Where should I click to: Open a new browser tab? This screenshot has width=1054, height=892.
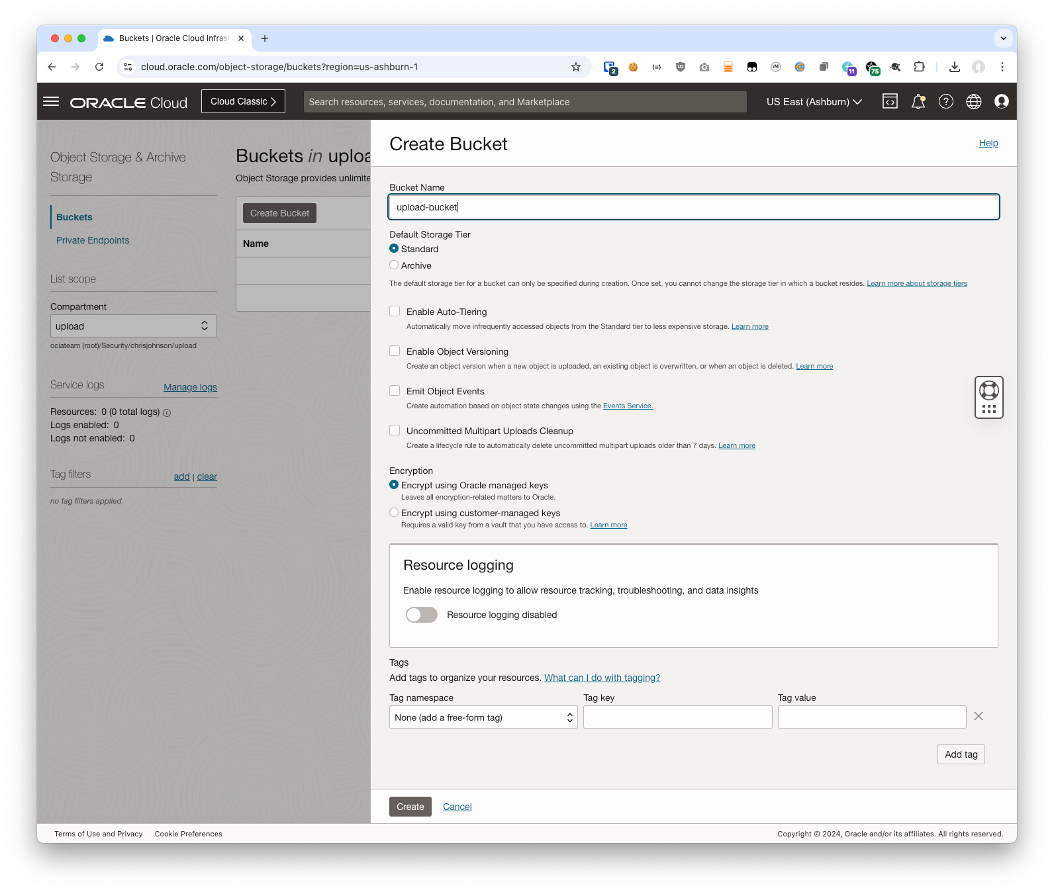(265, 38)
